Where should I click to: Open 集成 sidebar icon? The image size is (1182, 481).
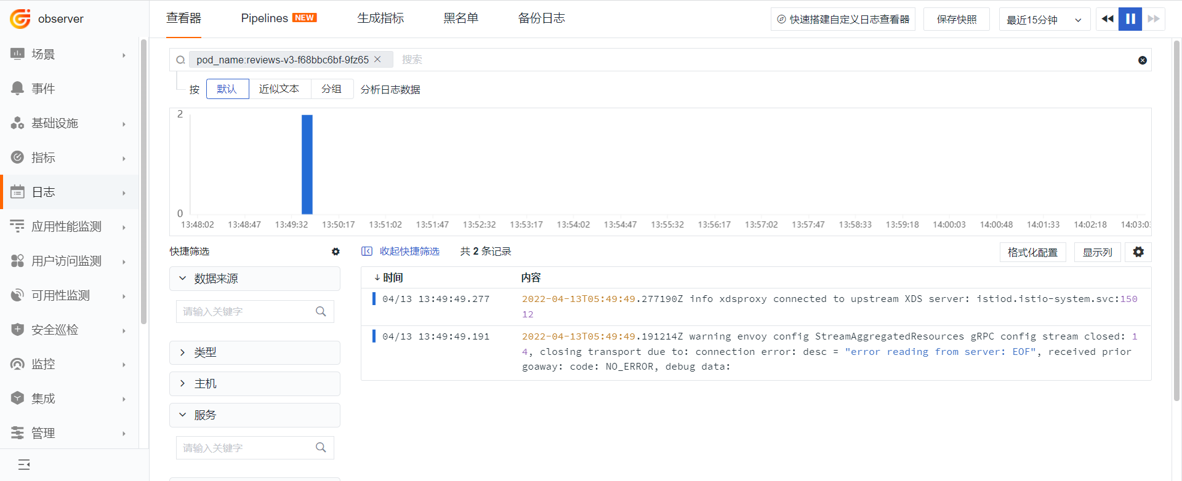pos(17,399)
